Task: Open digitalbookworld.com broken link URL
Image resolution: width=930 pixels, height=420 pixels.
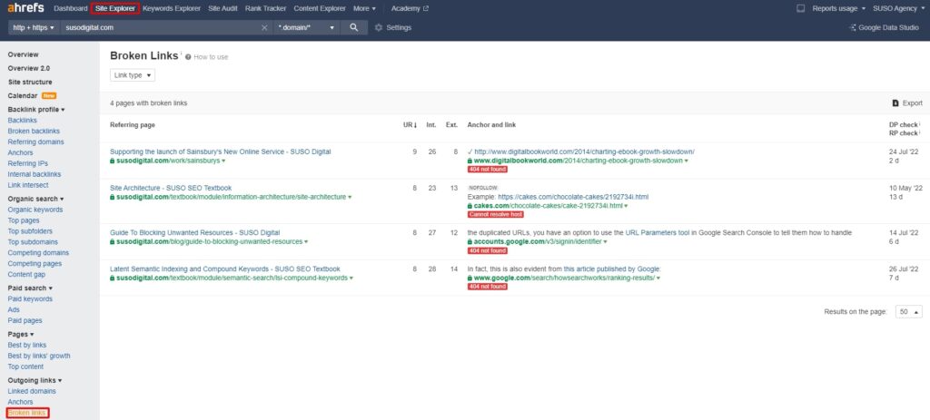Action: [578, 161]
